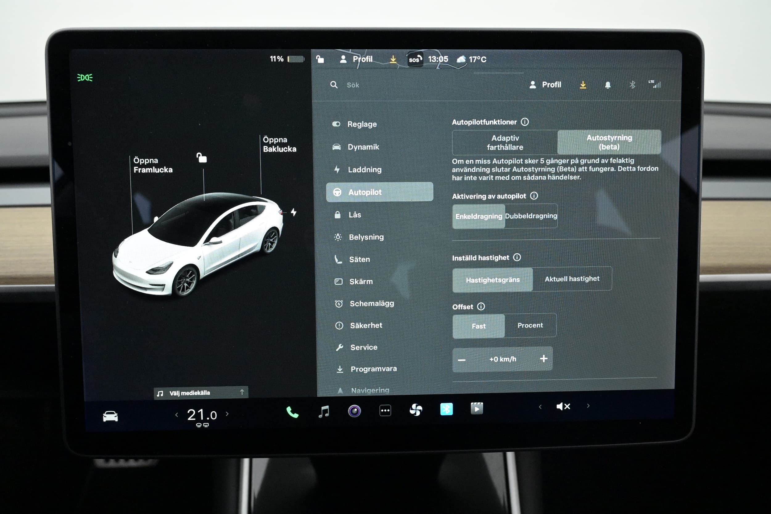Tap Öppna Baklucka to open trunk
771x514 pixels.
coord(279,144)
